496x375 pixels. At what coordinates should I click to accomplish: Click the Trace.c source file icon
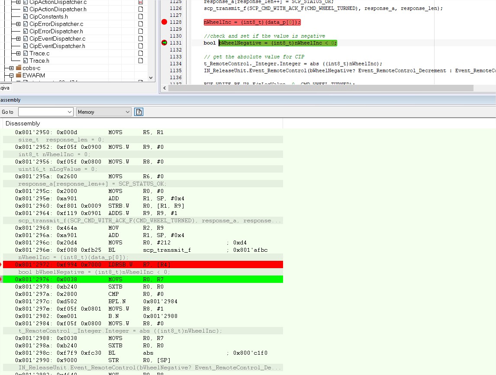point(26,54)
